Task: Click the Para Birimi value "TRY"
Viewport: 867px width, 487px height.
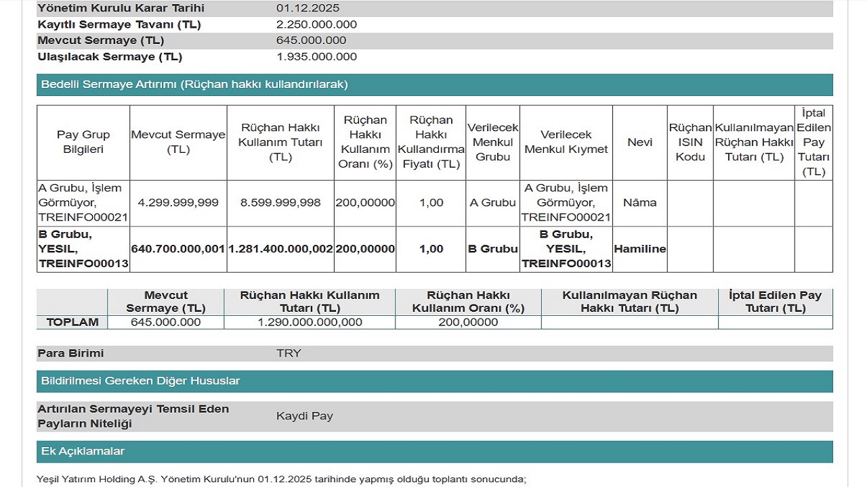Action: pyautogui.click(x=289, y=353)
